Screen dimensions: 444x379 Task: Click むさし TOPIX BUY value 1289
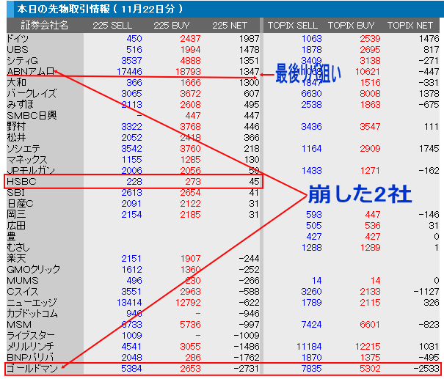tap(370, 248)
